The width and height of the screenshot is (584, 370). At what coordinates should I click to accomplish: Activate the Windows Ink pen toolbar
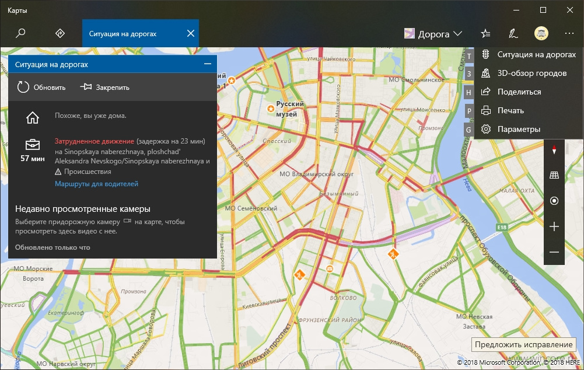[513, 33]
